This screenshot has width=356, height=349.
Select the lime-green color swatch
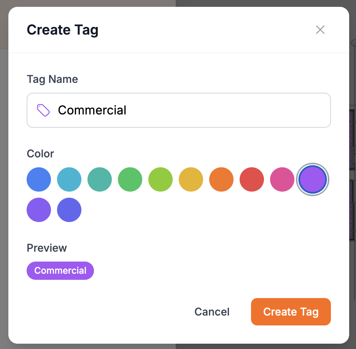point(160,179)
